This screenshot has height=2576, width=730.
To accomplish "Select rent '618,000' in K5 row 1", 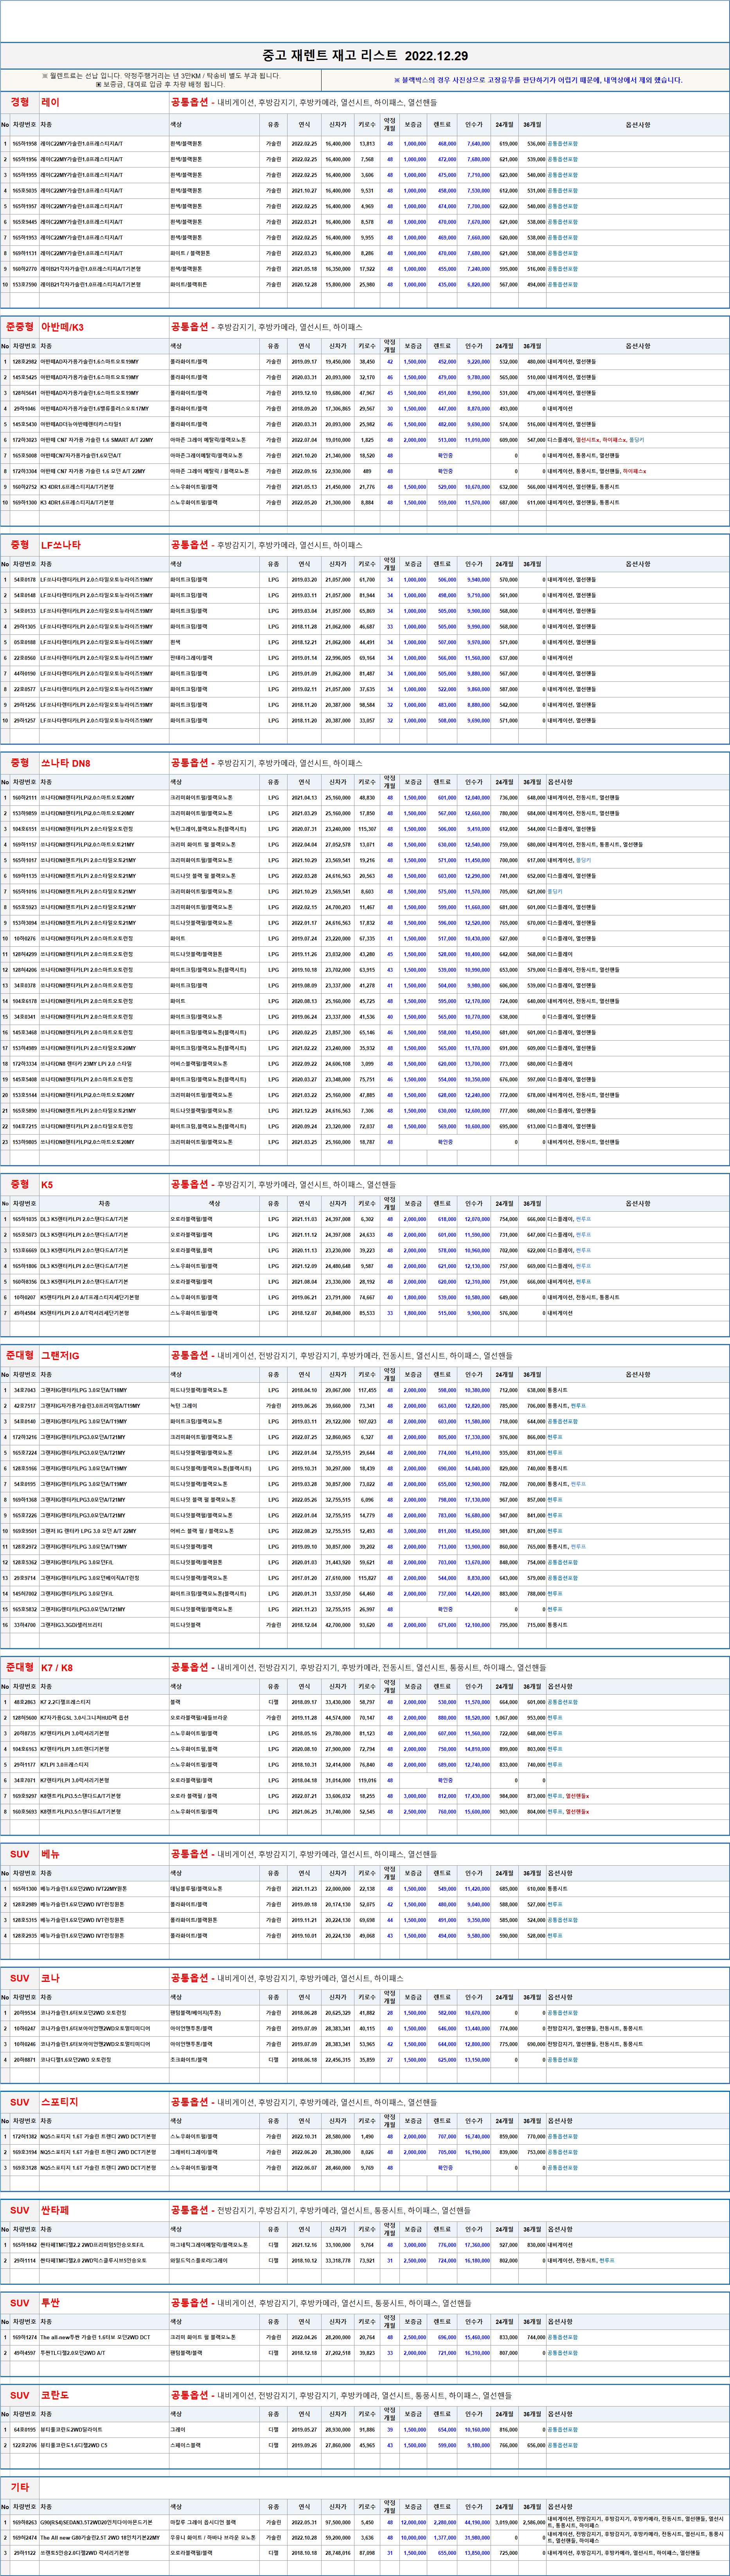I will [447, 1219].
